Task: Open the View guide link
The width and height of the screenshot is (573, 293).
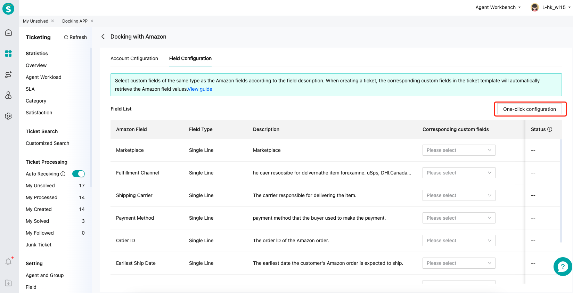Action: [200, 89]
